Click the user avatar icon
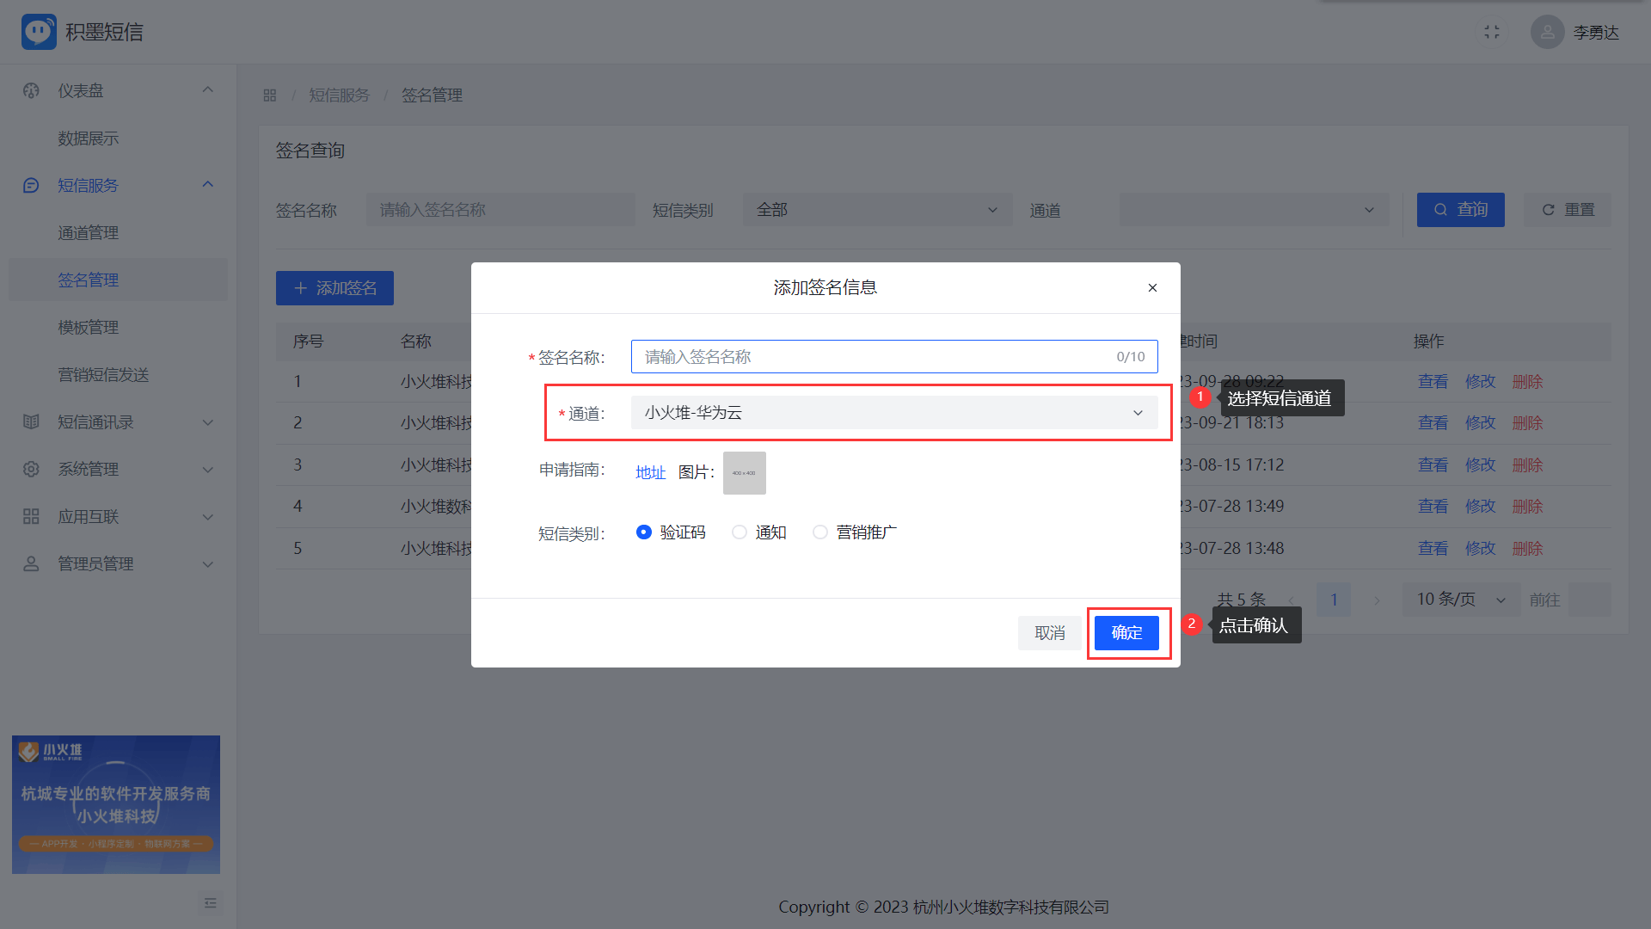The image size is (1651, 929). pyautogui.click(x=1547, y=32)
